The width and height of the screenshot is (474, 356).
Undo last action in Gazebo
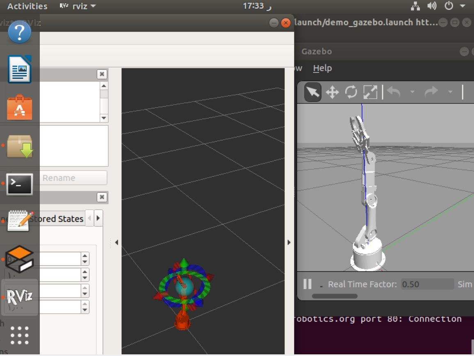[394, 92]
